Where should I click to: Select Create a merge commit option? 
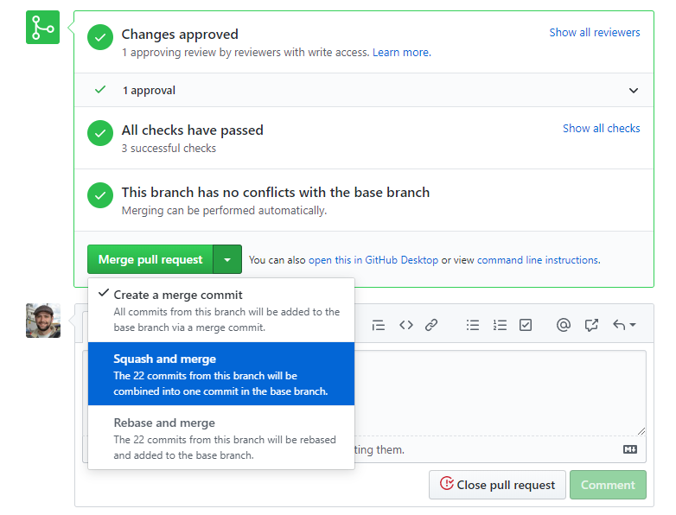(x=221, y=310)
